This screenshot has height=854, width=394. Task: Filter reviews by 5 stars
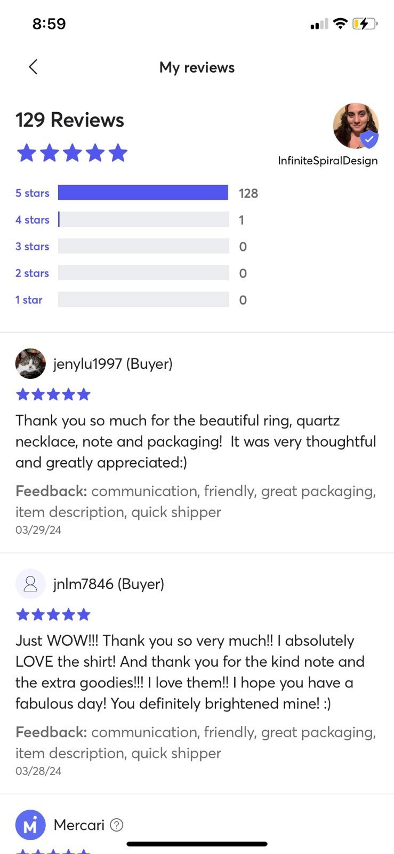click(32, 193)
